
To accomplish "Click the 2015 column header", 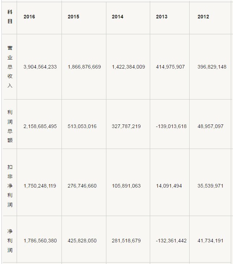I will pos(73,17).
